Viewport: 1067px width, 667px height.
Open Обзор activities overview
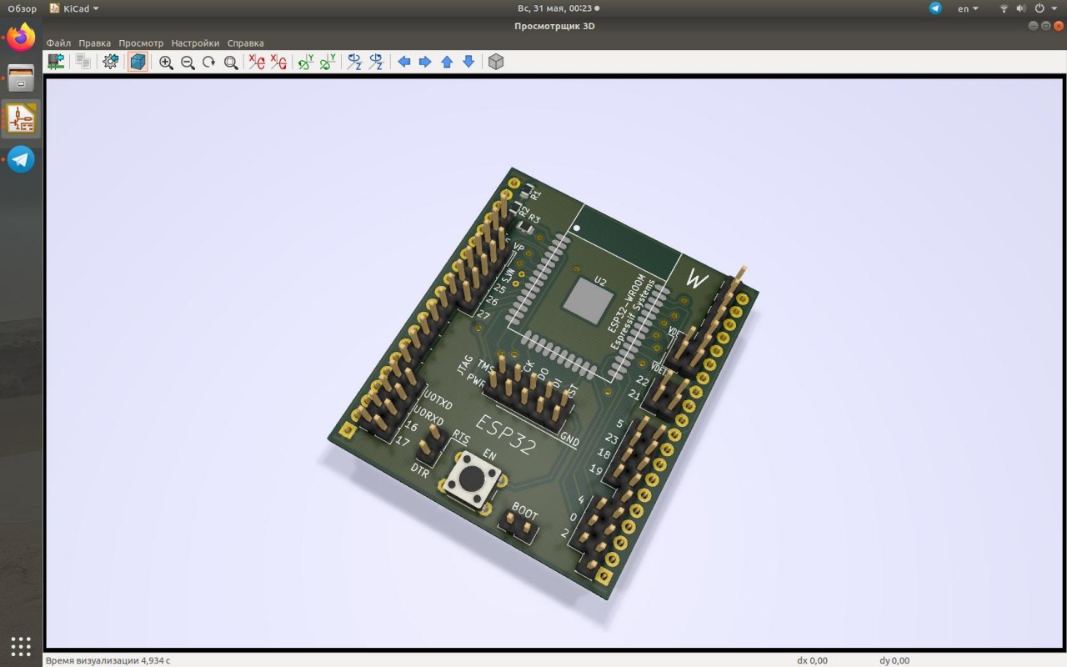pos(23,8)
